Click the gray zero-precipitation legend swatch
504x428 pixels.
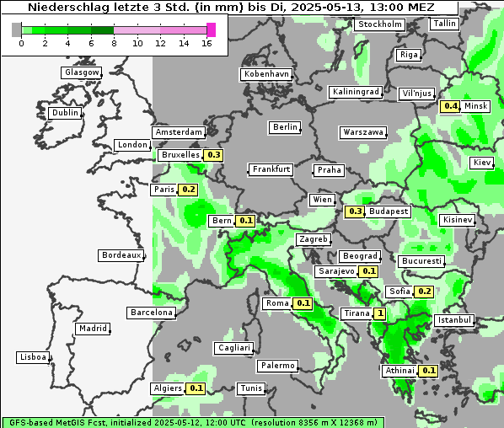(16, 29)
